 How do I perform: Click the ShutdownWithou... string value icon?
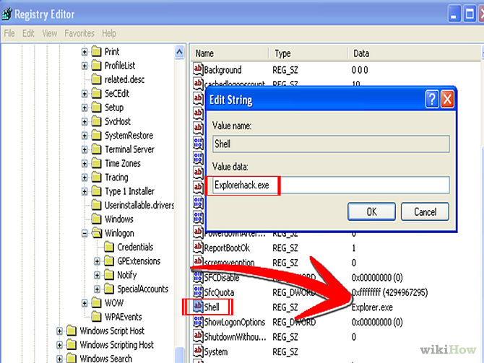pos(198,336)
